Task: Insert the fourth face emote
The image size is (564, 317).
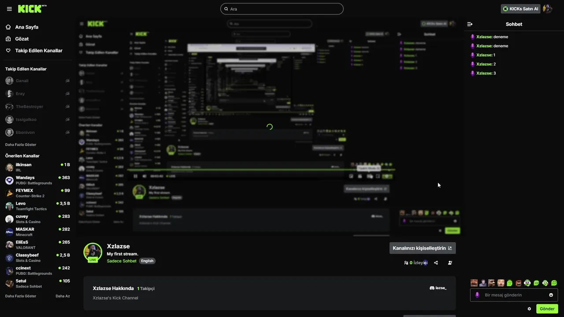Action: click(501, 283)
